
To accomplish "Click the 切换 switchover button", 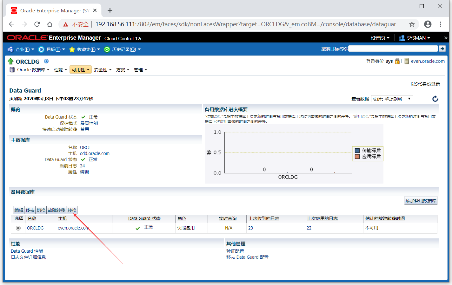I will click(x=41, y=210).
